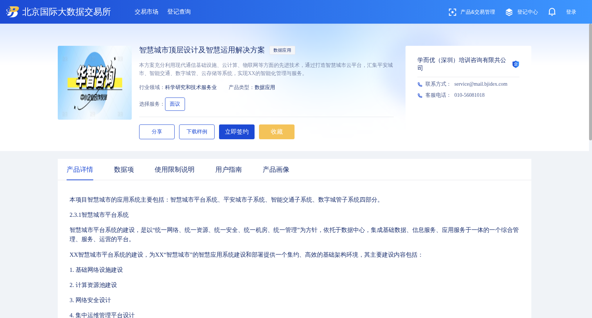This screenshot has width=592, height=318.
Task: Click list item 4. 集中运维管理平台设计
Action: (x=102, y=315)
